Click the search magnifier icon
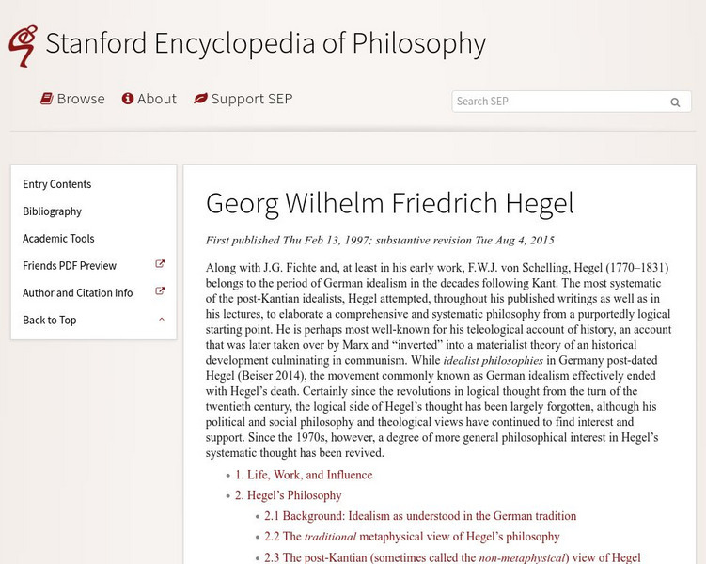The width and height of the screenshot is (706, 564). [675, 102]
